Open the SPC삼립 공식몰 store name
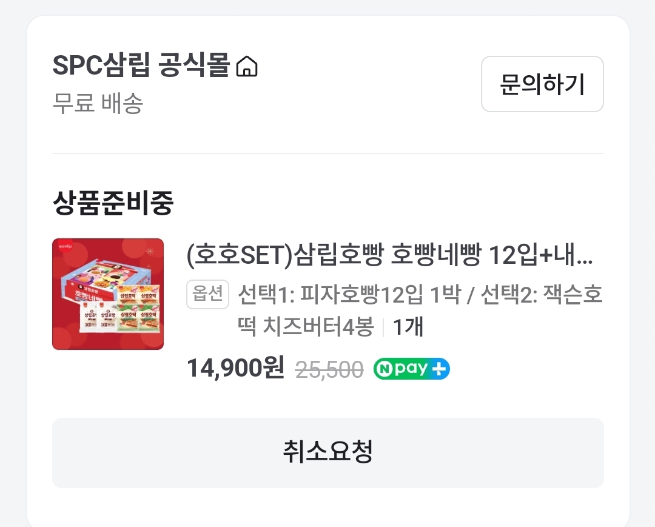Screen dimensions: 655x527 [141, 66]
